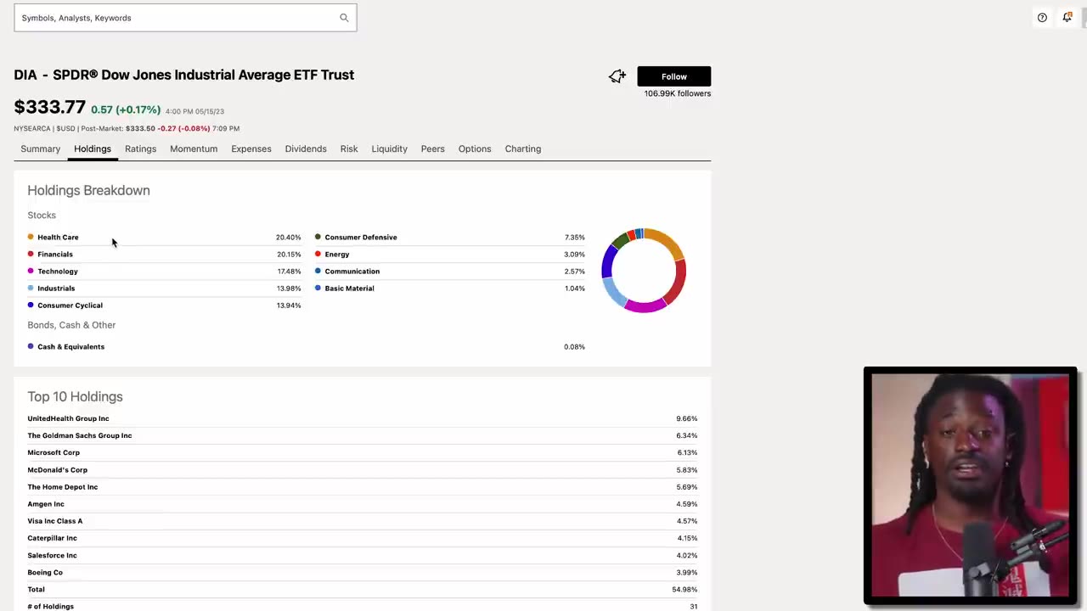Select the Holdings tab

[93, 149]
